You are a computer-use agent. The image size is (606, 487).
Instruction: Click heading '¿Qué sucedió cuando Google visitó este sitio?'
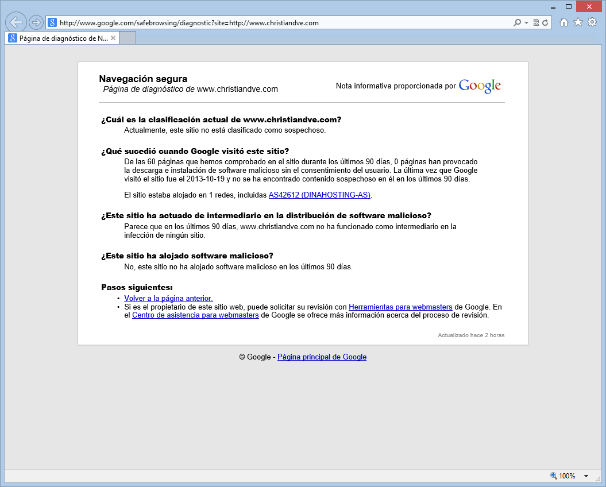[x=195, y=152]
